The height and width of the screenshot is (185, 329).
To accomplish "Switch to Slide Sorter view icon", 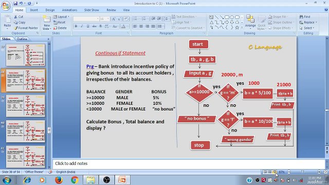I will pos(270,172).
